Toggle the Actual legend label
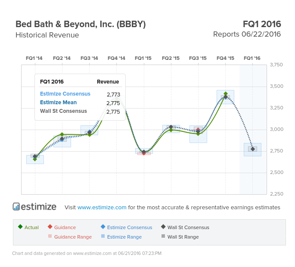Image resolution: width=295 pixels, height=267 pixels. coord(31,227)
